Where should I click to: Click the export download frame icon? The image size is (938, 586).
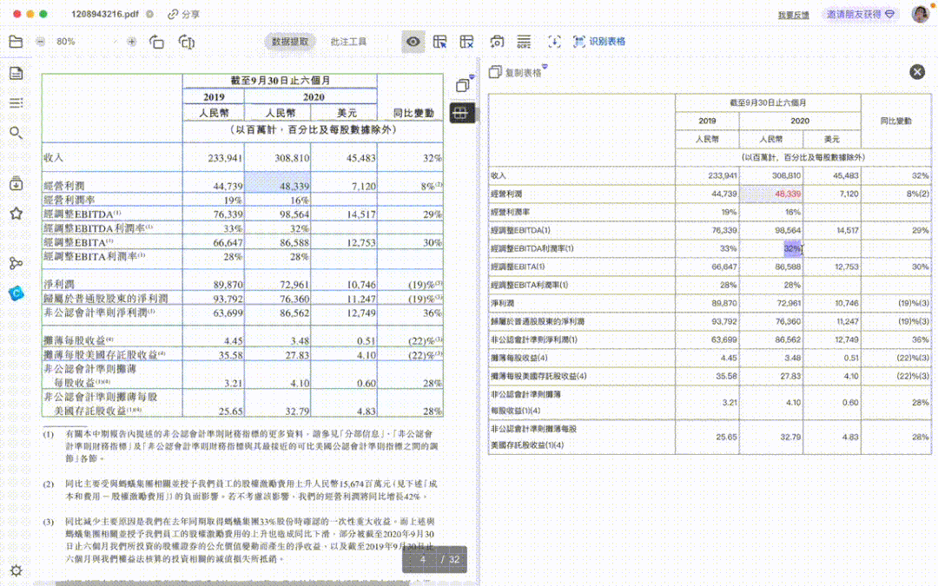point(554,42)
